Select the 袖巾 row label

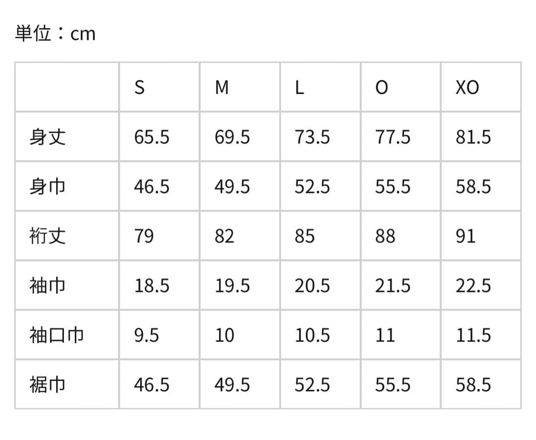pyautogui.click(x=47, y=286)
